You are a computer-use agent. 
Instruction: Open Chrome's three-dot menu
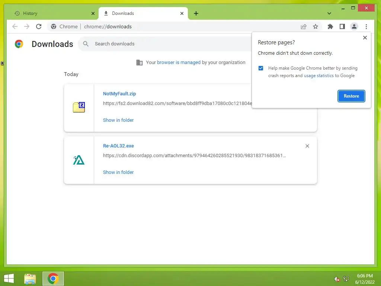366,26
